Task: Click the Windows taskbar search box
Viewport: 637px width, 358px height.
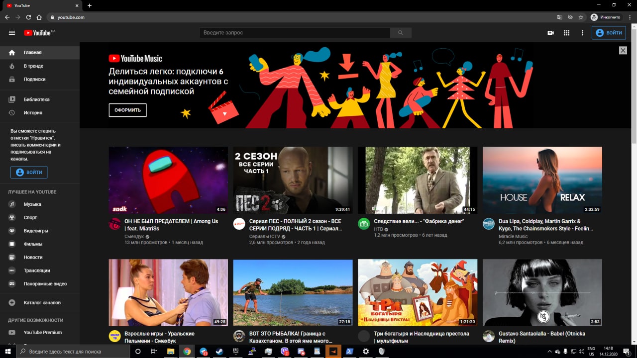Action: [x=73, y=351]
